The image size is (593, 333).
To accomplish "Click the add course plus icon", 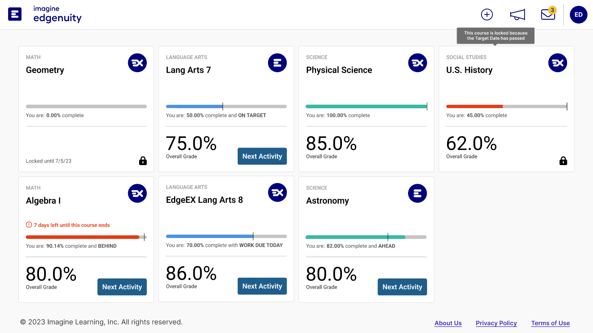I will (487, 14).
